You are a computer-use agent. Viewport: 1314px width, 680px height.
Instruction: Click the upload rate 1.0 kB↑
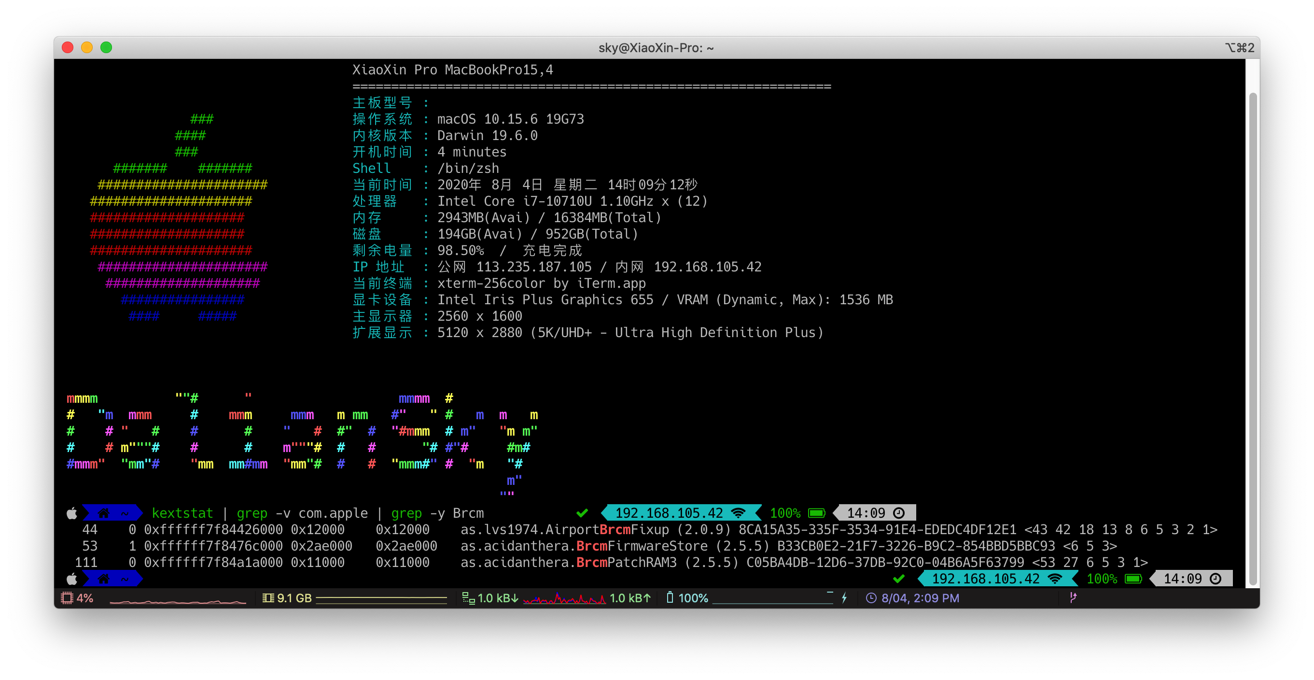(630, 598)
